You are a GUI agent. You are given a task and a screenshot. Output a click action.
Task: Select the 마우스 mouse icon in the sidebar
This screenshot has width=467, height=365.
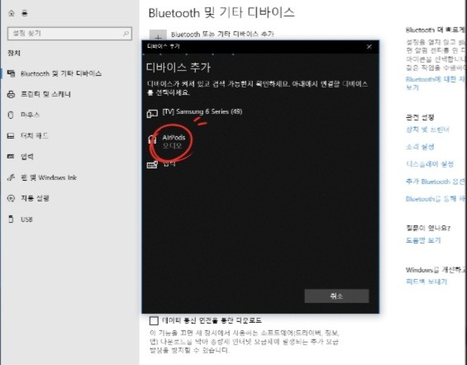click(x=11, y=115)
